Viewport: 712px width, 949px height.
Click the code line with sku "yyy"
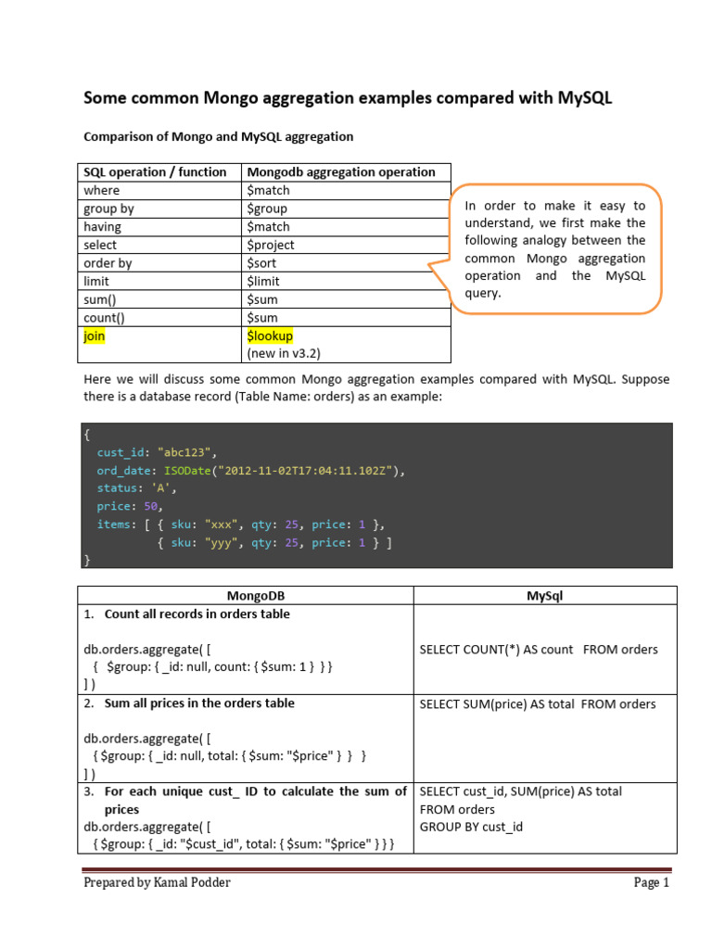pyautogui.click(x=274, y=542)
